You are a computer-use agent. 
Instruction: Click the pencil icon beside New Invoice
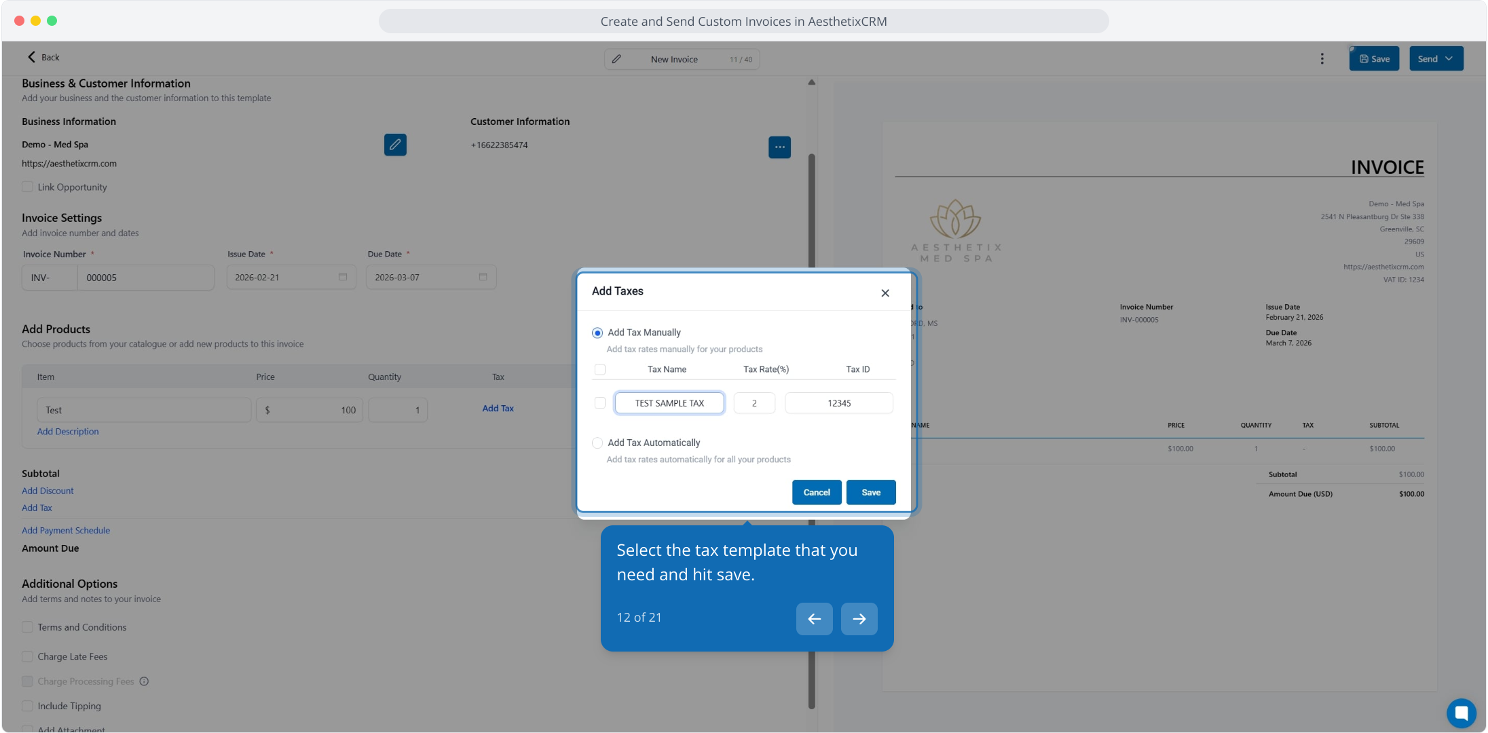tap(616, 59)
